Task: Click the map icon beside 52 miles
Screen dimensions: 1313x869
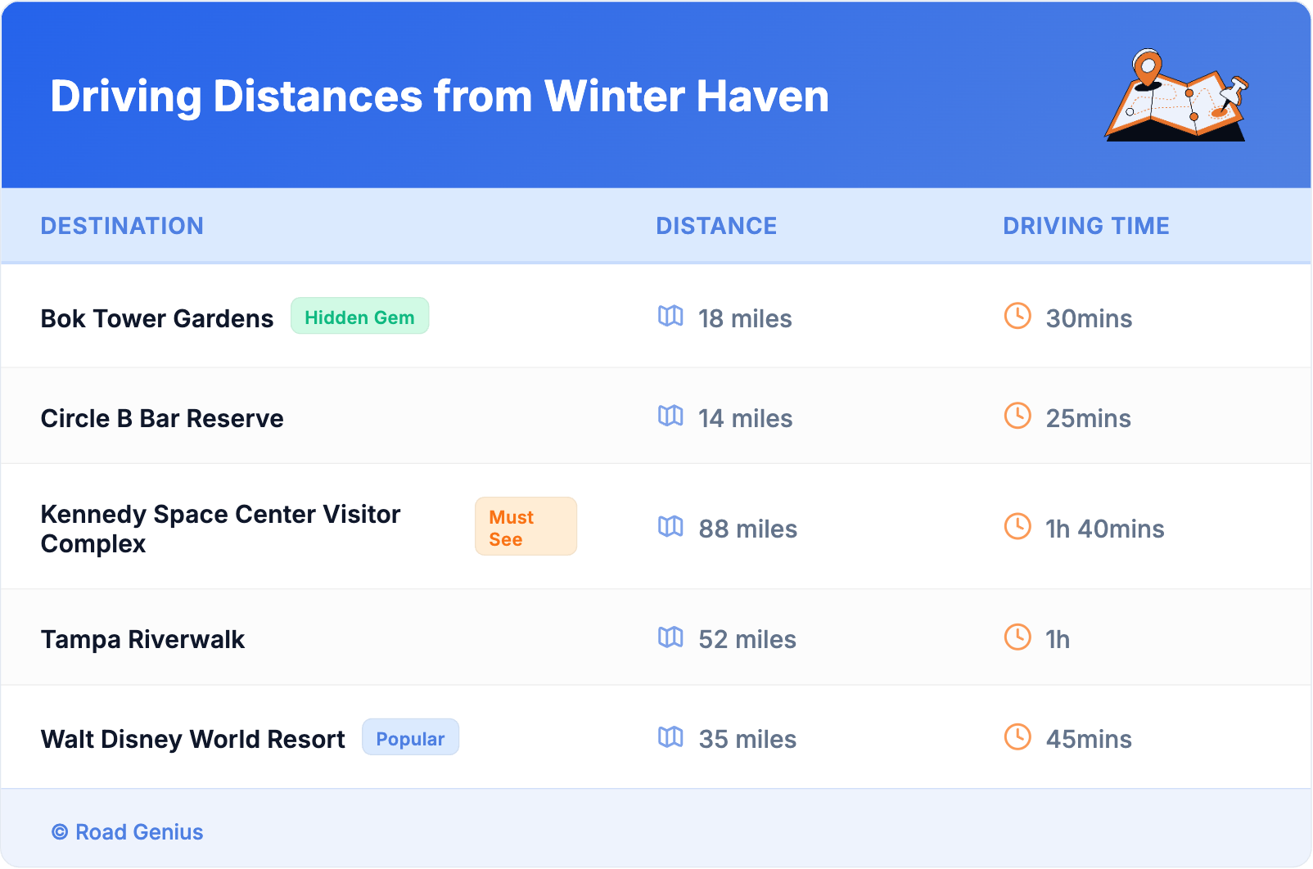Action: [670, 637]
